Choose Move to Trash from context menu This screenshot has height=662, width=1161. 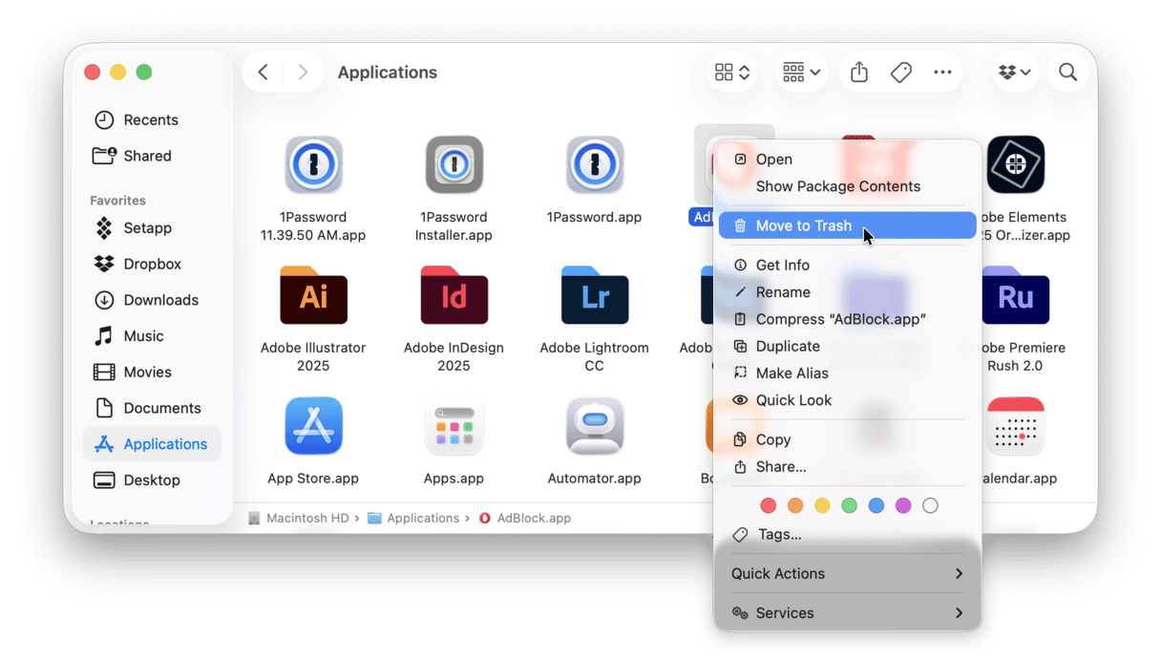click(803, 225)
